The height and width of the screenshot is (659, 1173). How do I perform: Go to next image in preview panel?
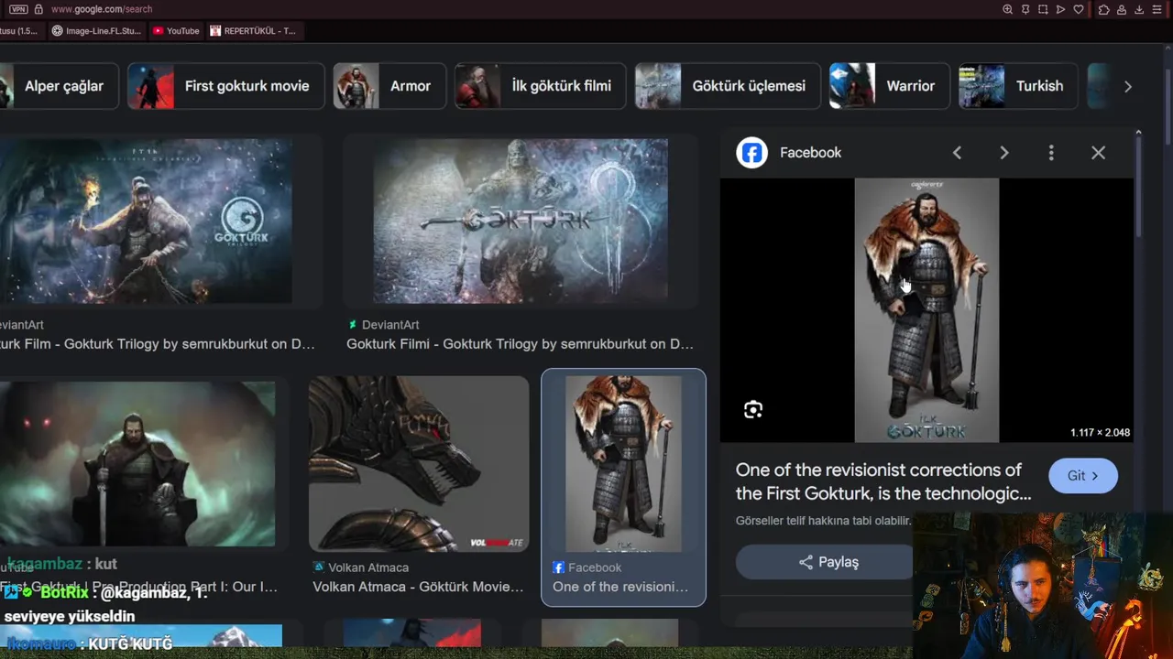pos(1004,153)
